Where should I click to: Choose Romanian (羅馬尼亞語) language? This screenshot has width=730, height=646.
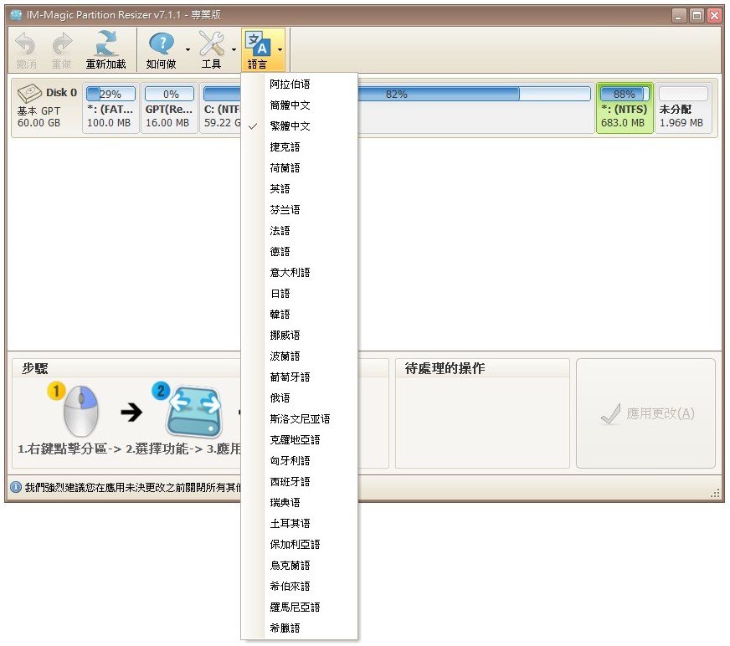(x=300, y=608)
